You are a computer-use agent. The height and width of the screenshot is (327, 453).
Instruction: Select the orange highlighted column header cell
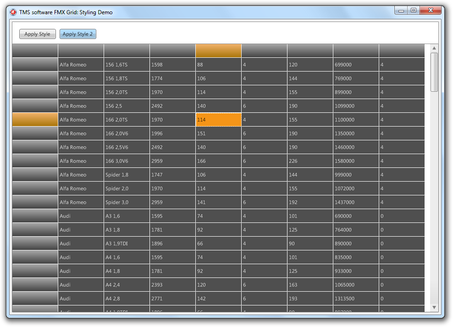(x=218, y=51)
